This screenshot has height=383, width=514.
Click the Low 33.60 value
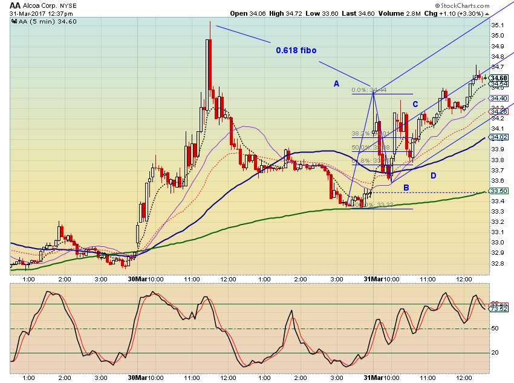pos(322,13)
